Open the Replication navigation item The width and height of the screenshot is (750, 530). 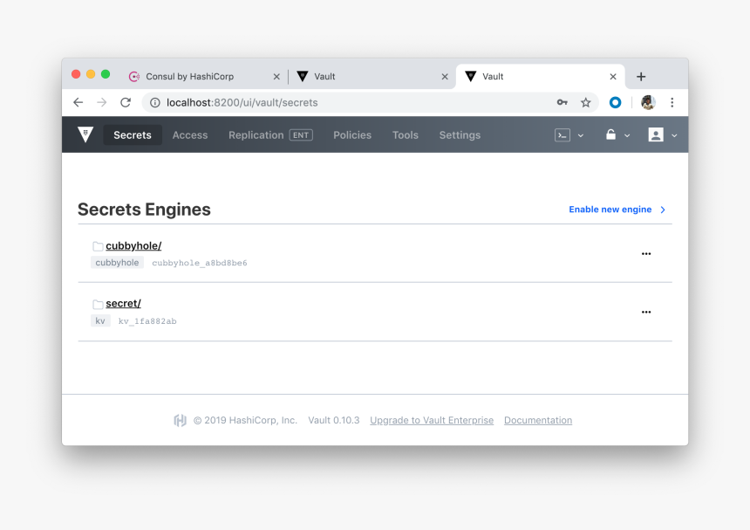tap(256, 135)
